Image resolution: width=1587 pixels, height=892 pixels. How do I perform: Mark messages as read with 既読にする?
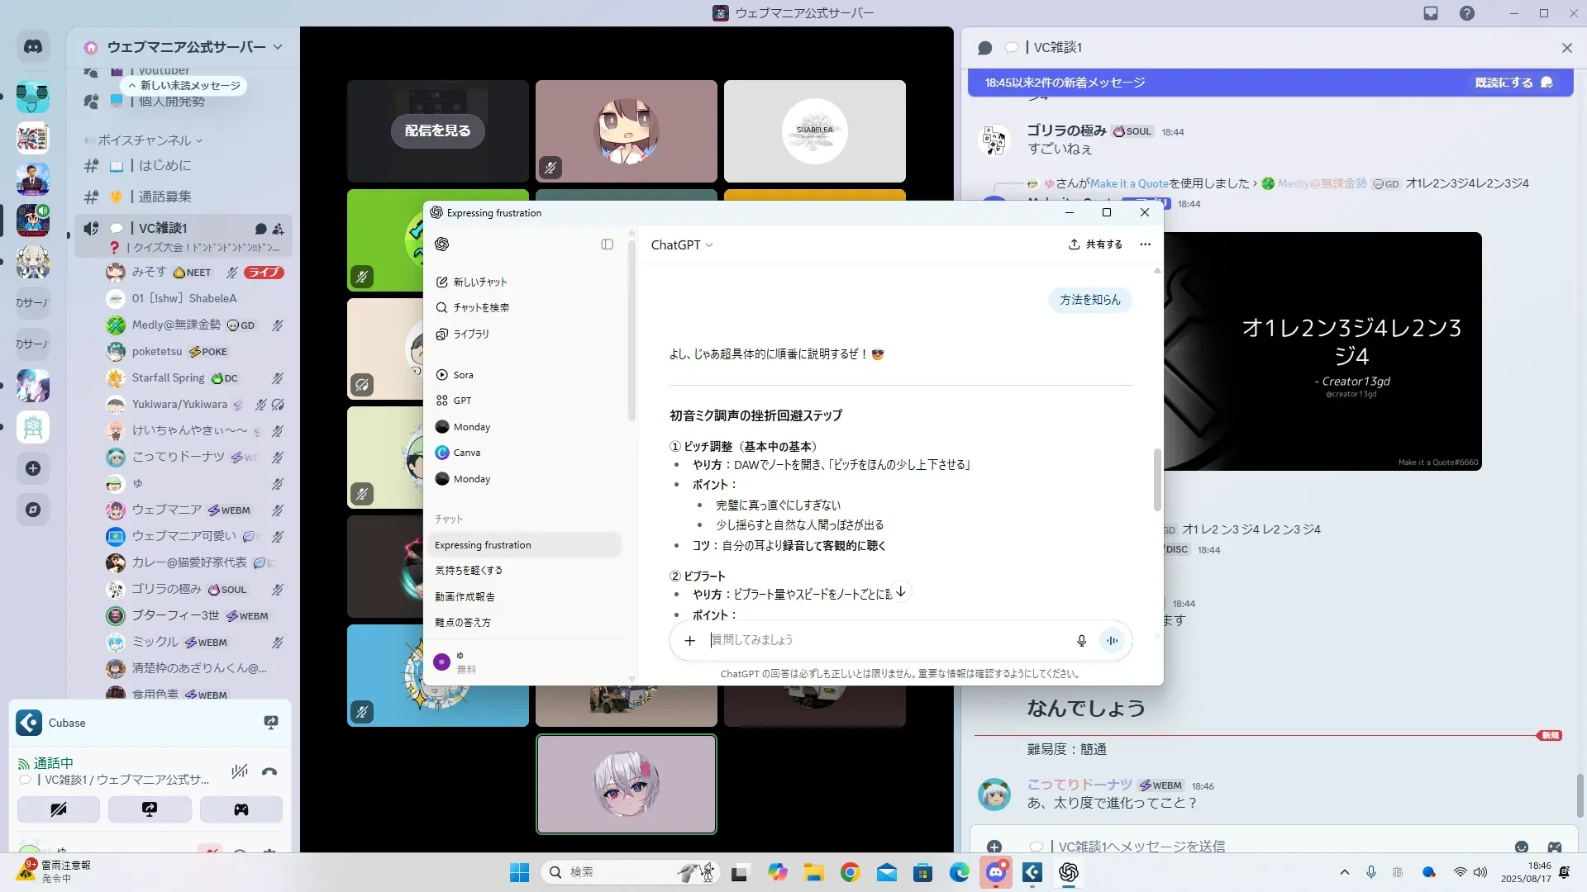tap(1513, 83)
